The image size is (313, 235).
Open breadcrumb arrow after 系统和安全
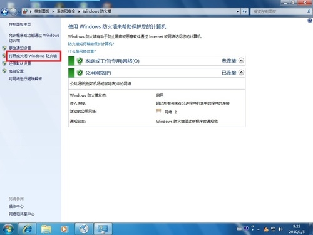coord(79,11)
